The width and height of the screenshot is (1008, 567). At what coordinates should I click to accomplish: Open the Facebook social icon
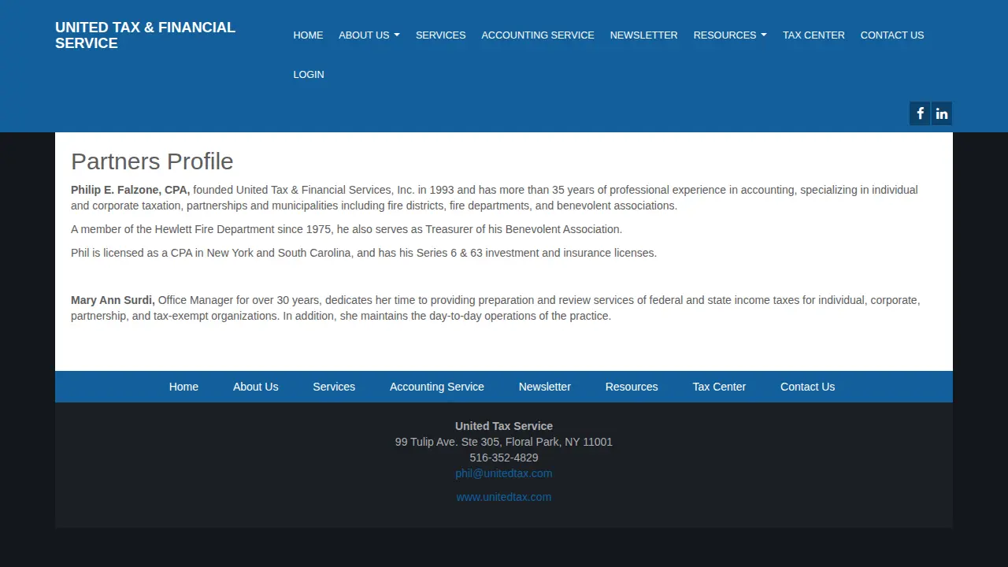pyautogui.click(x=920, y=113)
